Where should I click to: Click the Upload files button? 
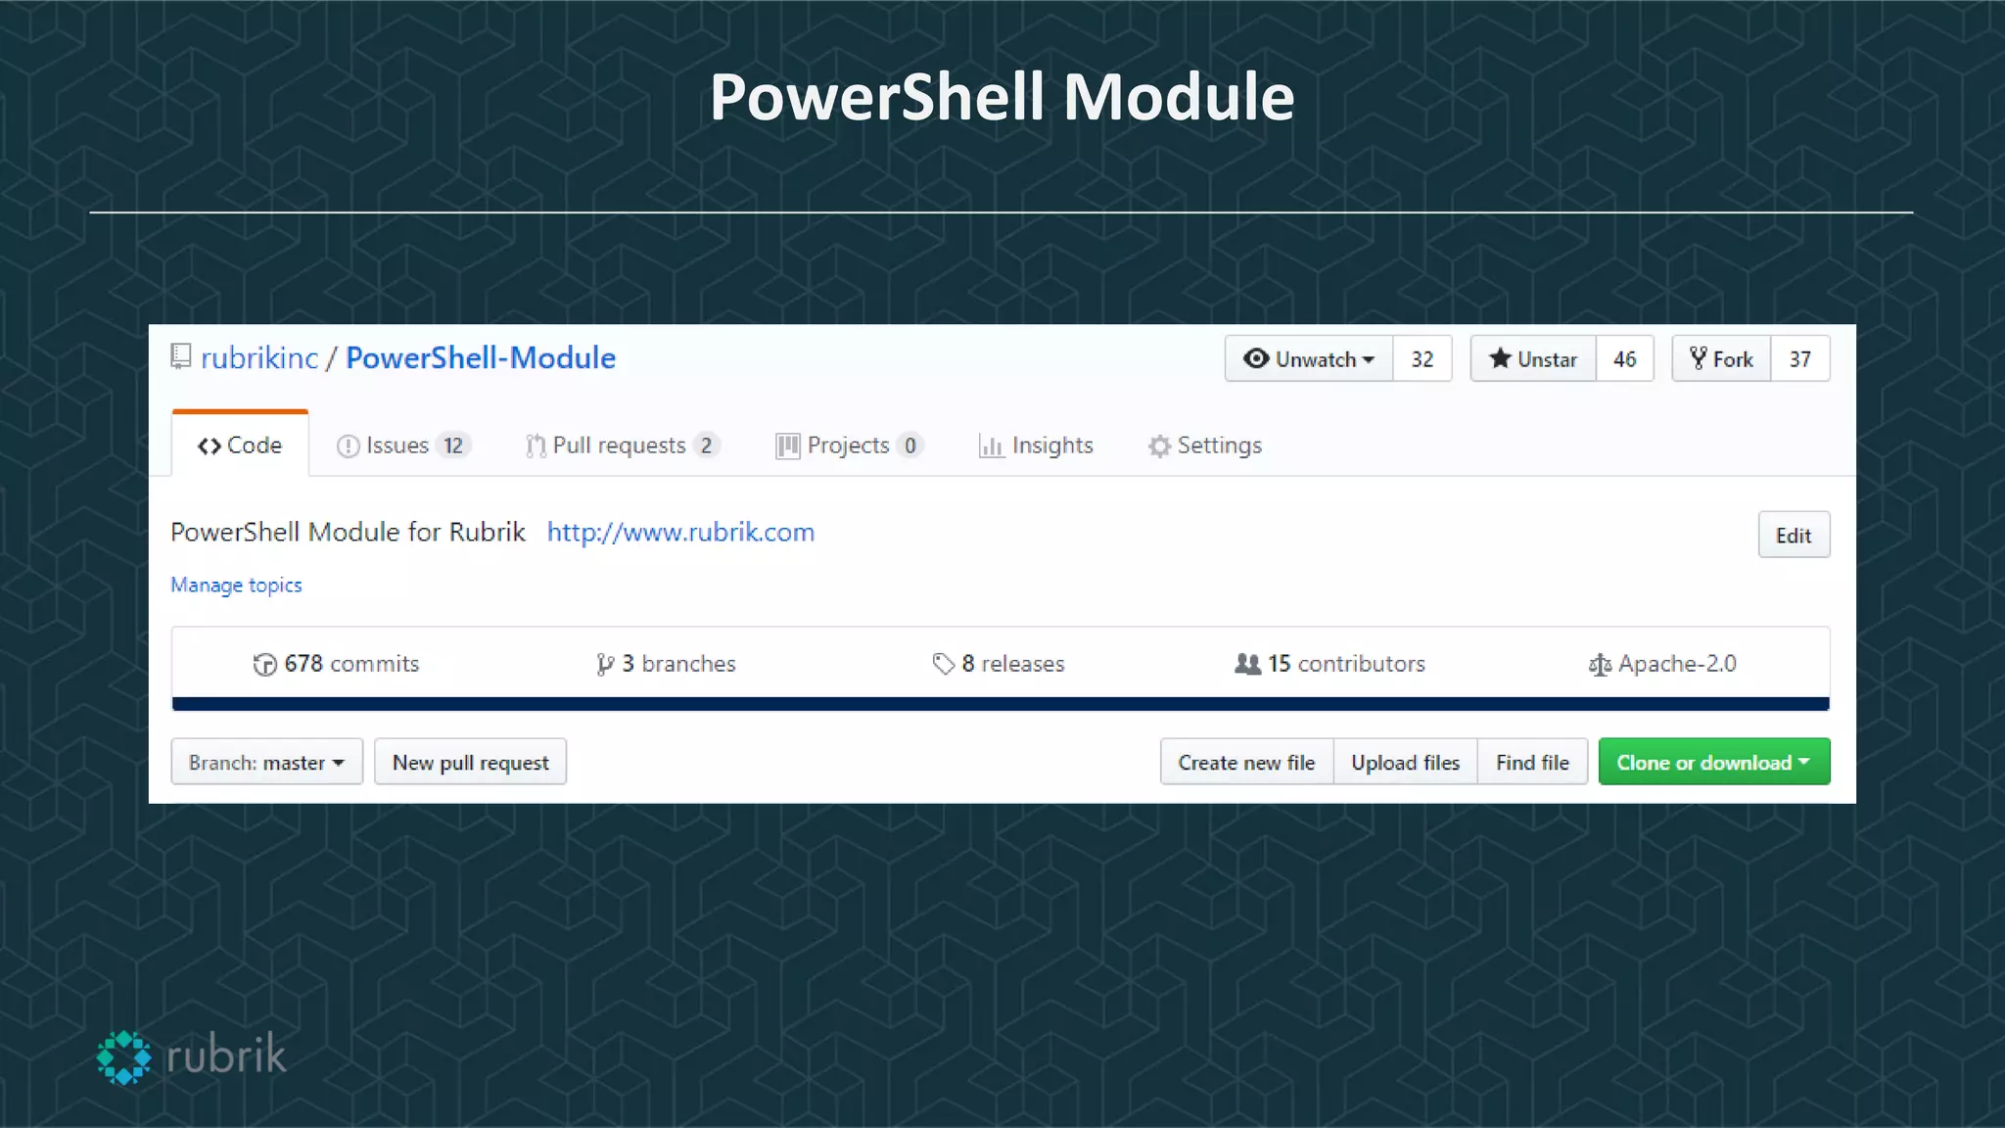click(x=1405, y=762)
